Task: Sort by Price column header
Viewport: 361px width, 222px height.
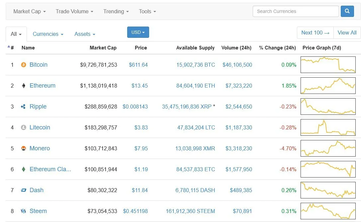Action: click(141, 48)
